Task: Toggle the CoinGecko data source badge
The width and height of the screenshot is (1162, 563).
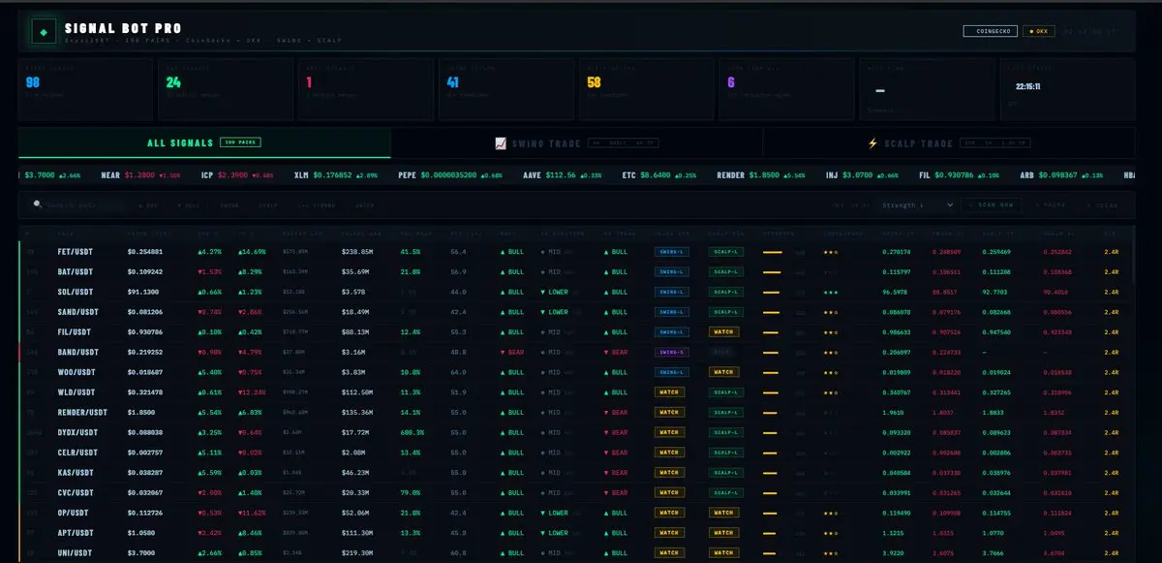Action: [990, 31]
